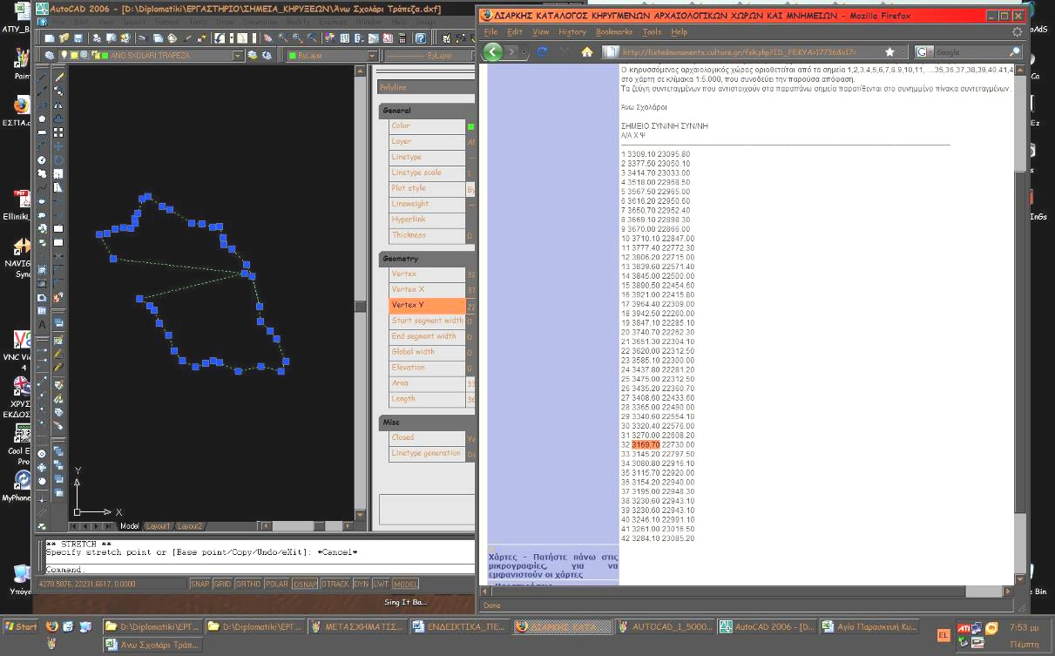Viewport: 1055px width, 656px height.
Task: Click the Help question mark icon in AutoCAD
Action: click(x=420, y=38)
